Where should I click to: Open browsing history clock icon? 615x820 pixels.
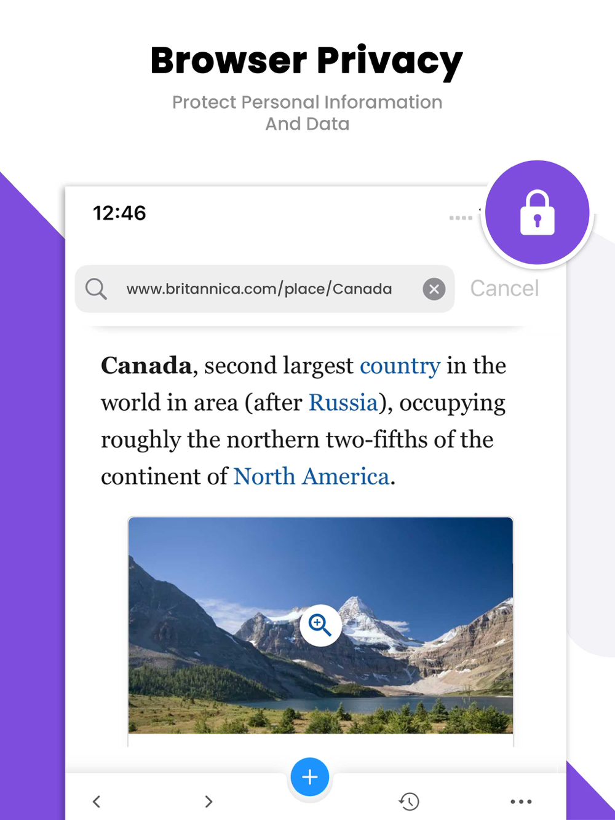coord(409,801)
